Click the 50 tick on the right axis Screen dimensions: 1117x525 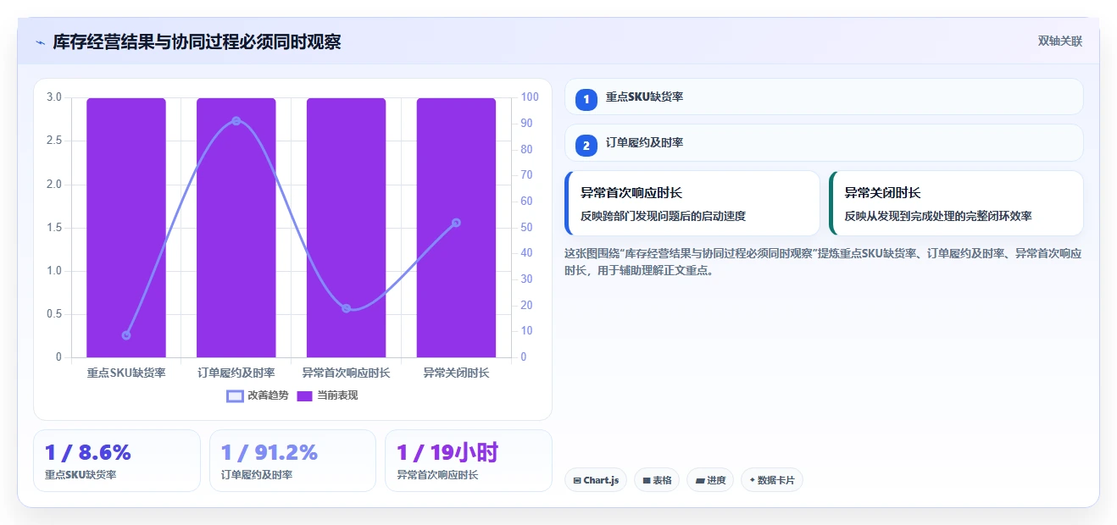(x=527, y=227)
